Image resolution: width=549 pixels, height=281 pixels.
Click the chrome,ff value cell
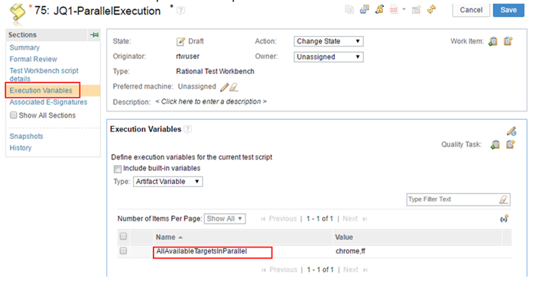click(x=350, y=251)
